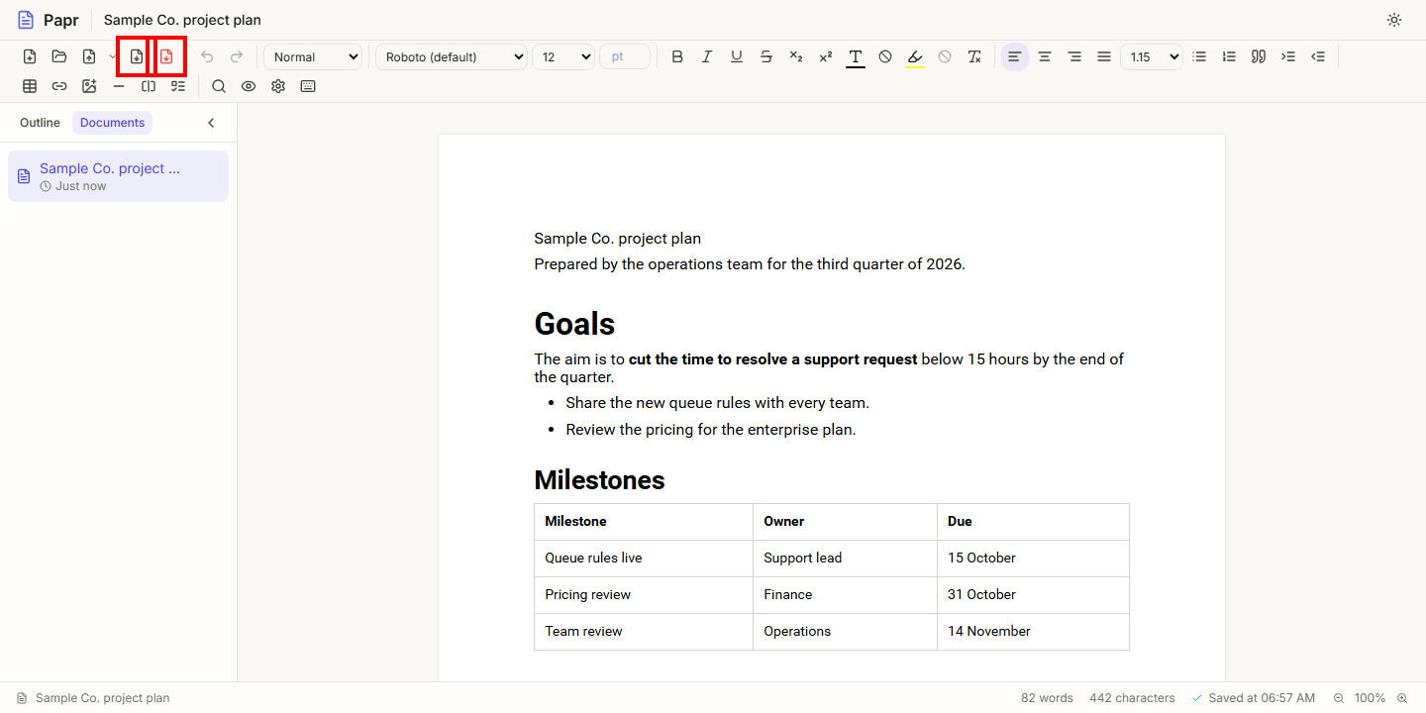Toggle strikethrough formatting
1426x713 pixels.
(766, 56)
